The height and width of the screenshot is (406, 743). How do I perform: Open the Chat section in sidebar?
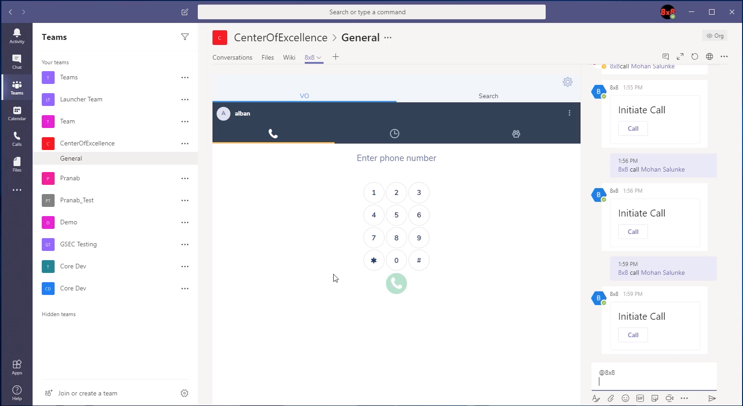tap(17, 61)
